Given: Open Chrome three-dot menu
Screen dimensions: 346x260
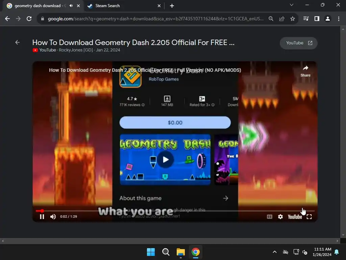Looking at the screenshot, I should [339, 19].
